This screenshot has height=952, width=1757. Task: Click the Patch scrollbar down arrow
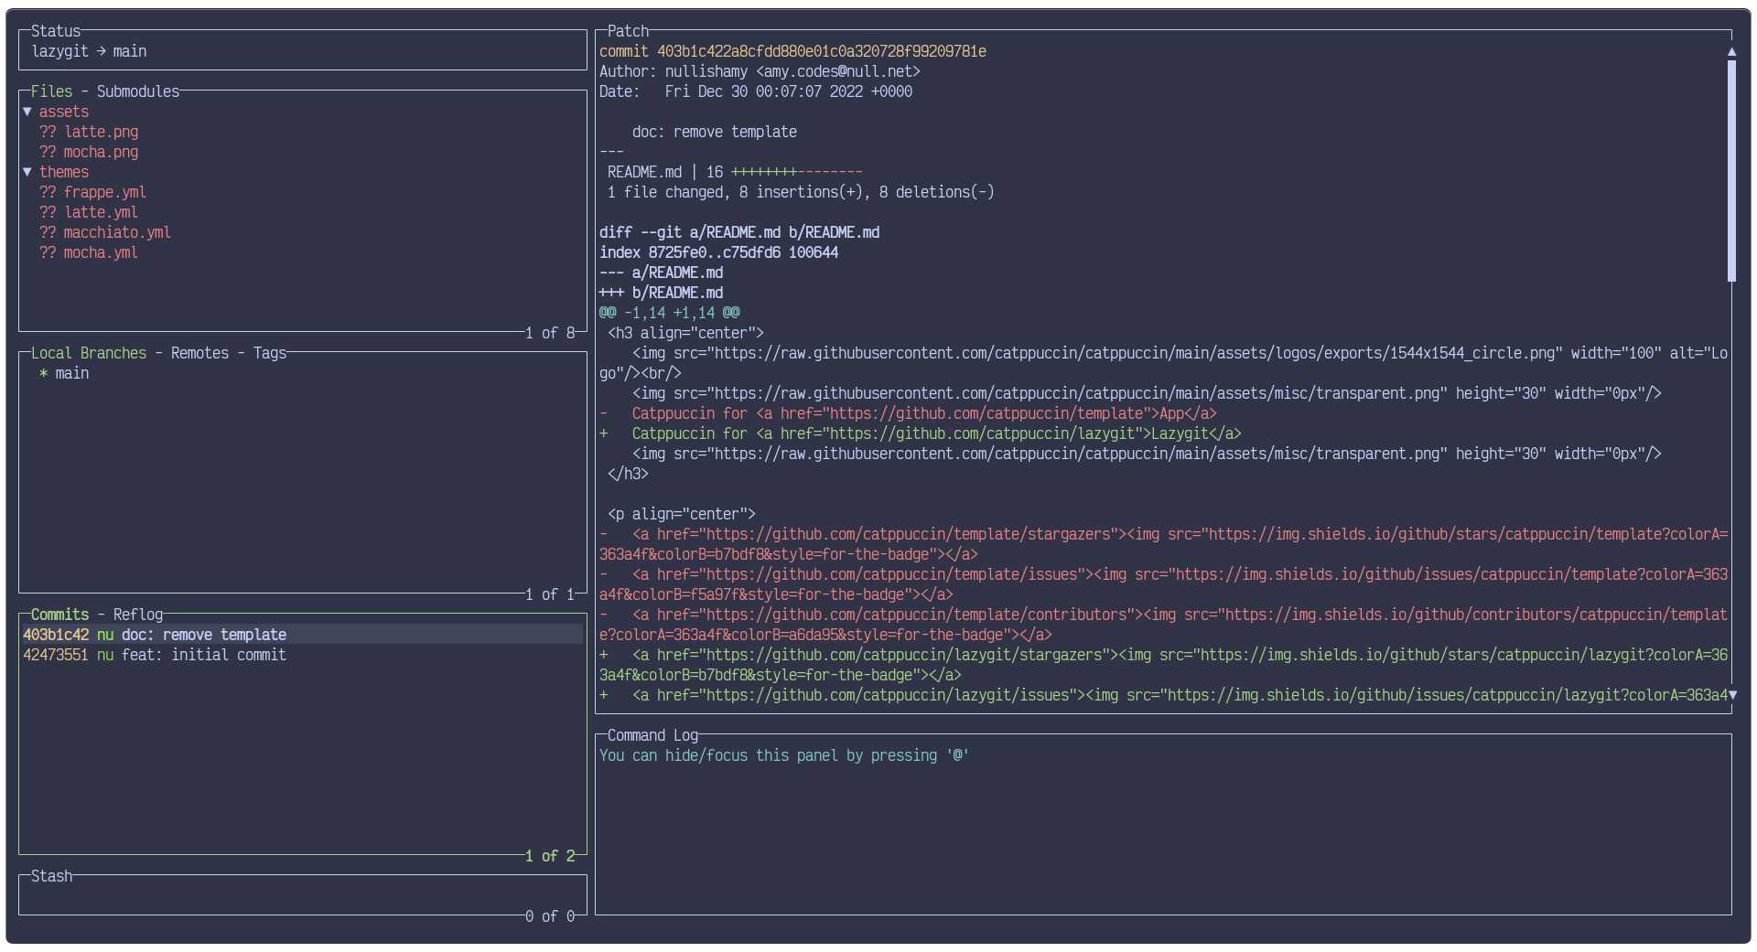tap(1731, 695)
